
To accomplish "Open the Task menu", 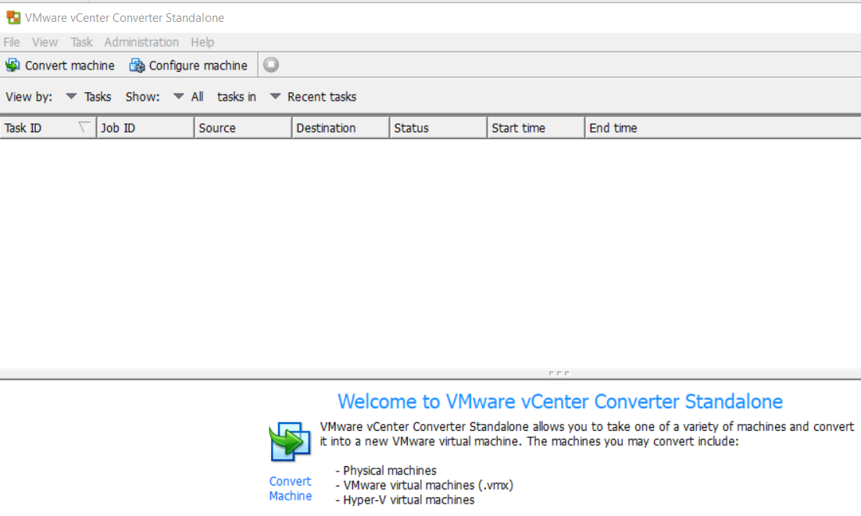I will (81, 42).
